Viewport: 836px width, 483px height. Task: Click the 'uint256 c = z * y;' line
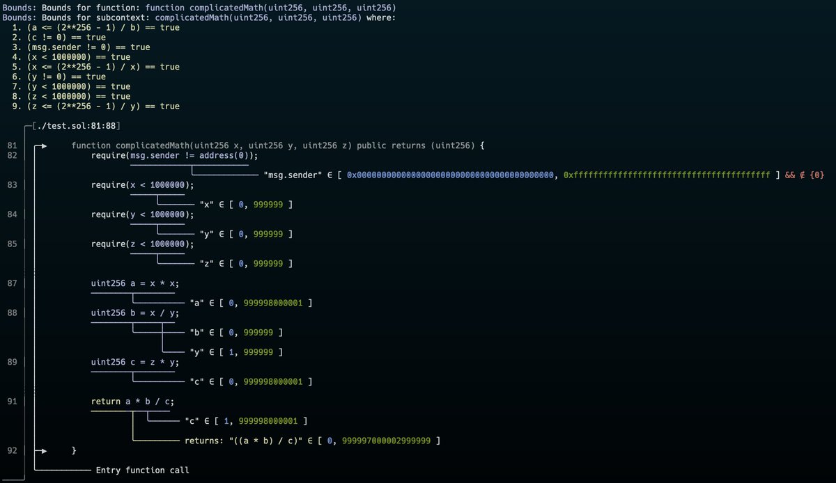pyautogui.click(x=135, y=363)
